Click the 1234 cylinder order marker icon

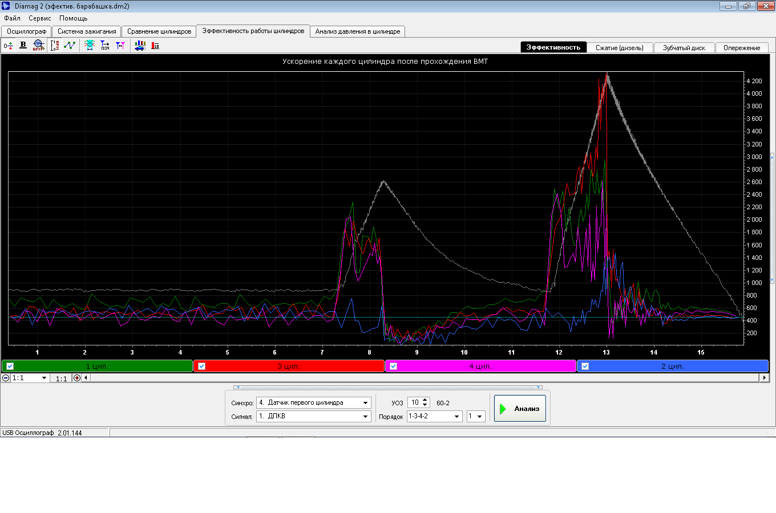(105, 46)
